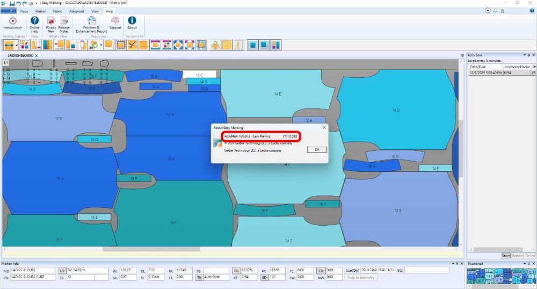
Task: Switch to the Advanced ribbon tab
Action: (76, 11)
